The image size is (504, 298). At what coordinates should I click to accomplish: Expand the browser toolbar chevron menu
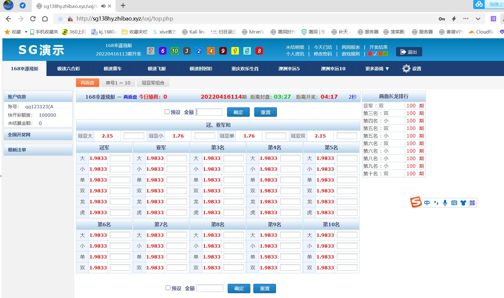pyautogui.click(x=478, y=19)
